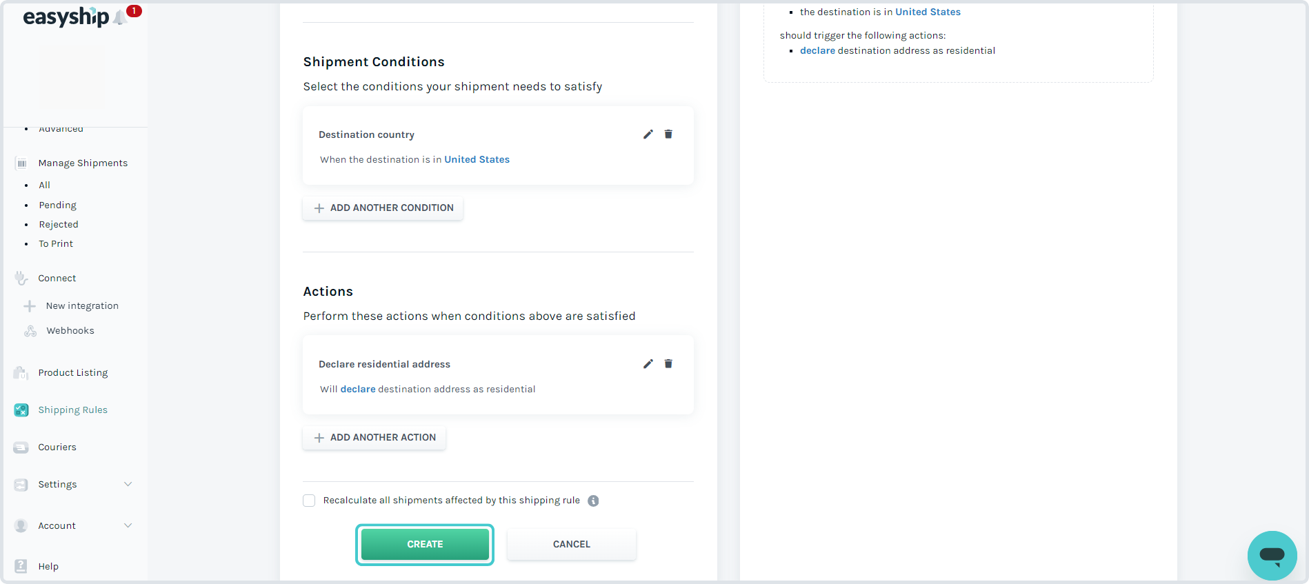View Pending shipments list
1309x584 pixels.
pyautogui.click(x=57, y=205)
